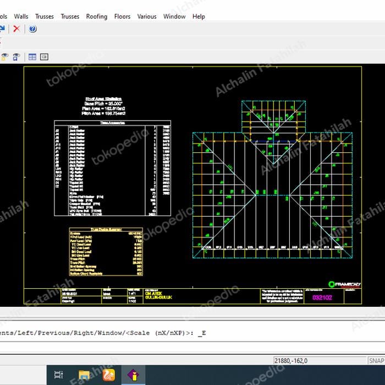Click the purple diamond app taskbar icon

[x=133, y=375]
